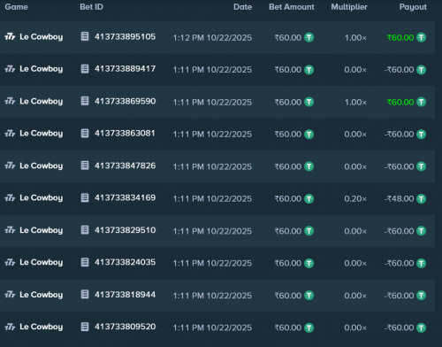Image resolution: width=442 pixels, height=347 pixels.
Task: Select ₹60.00 bet amount for bet 413733824035
Action: pos(288,263)
